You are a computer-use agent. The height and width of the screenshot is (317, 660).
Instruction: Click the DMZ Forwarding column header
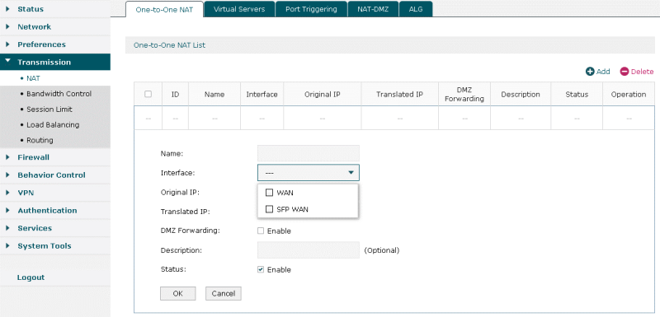(x=464, y=95)
